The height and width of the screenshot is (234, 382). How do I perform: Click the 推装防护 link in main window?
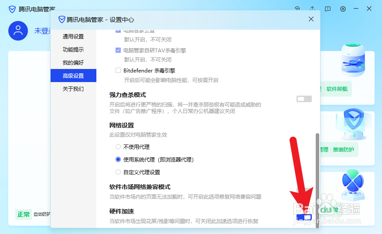pyautogui.click(x=344, y=150)
